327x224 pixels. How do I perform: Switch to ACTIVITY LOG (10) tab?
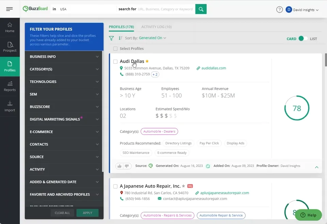[156, 27]
